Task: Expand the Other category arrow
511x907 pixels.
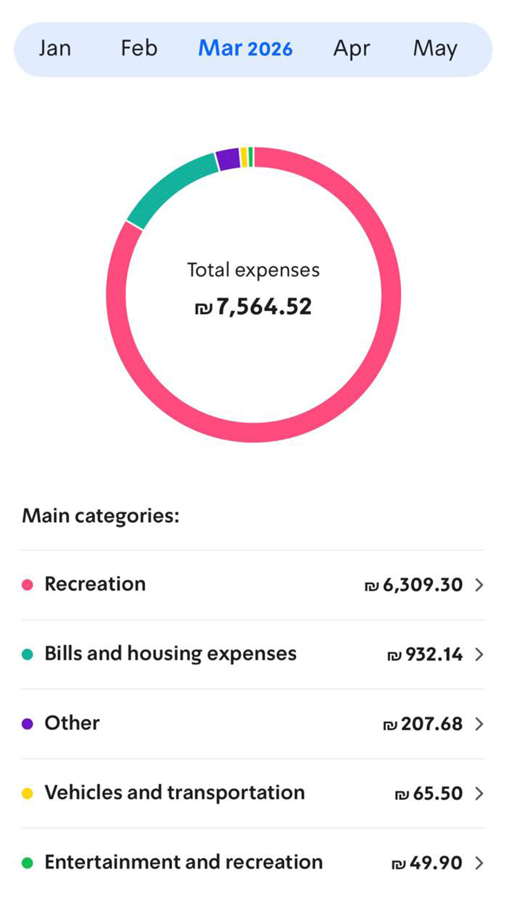Action: pos(479,724)
